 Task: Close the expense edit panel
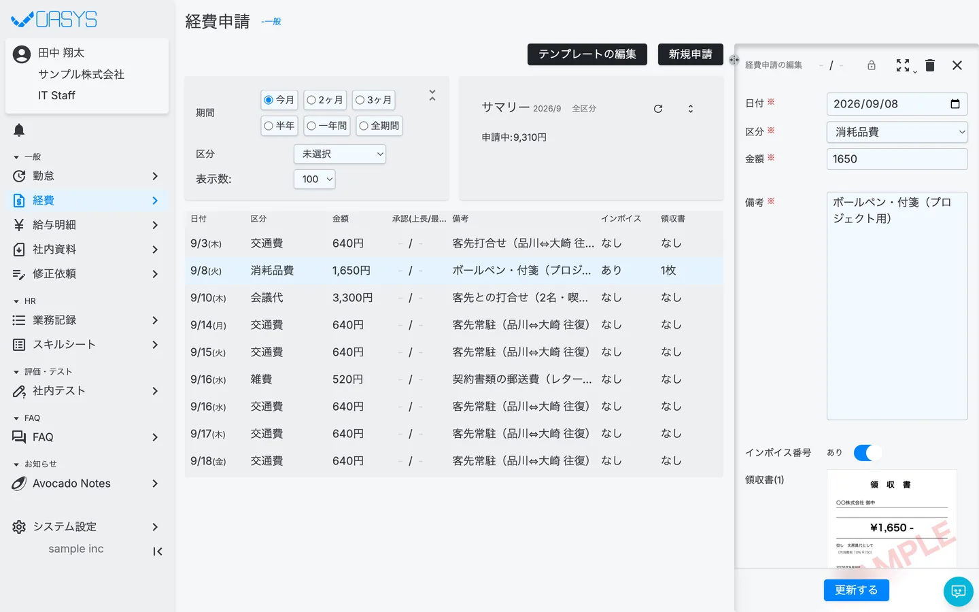[x=957, y=65]
